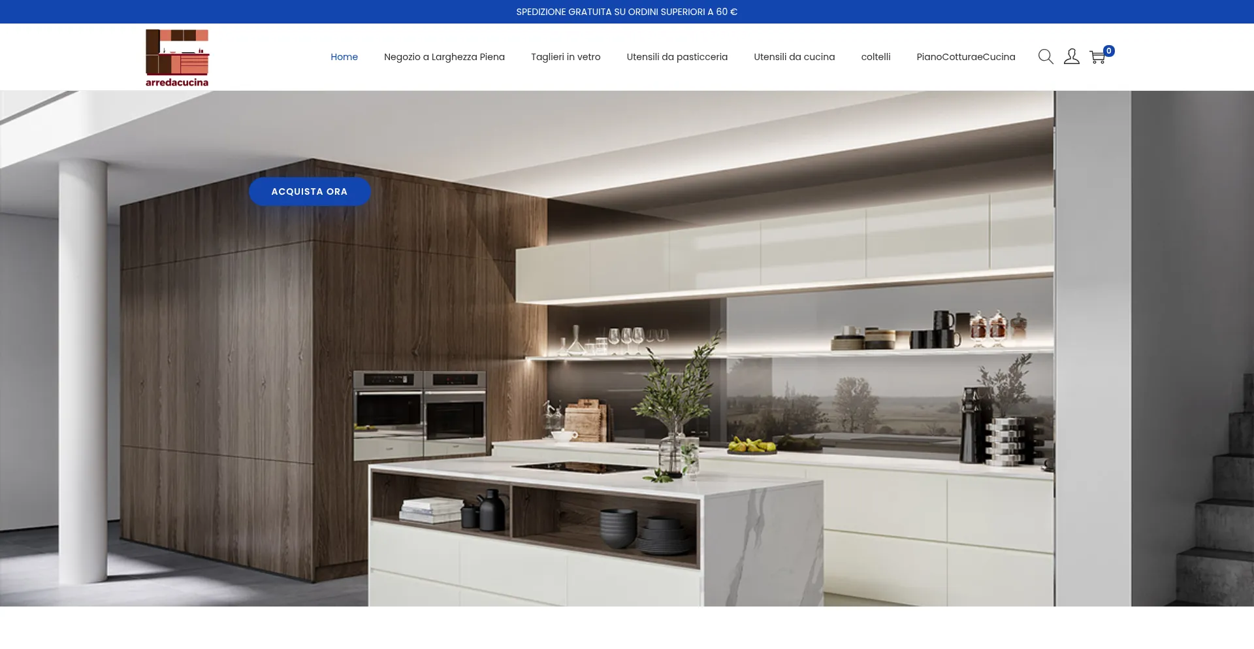Click the built-in ovens in hero image
The image size is (1254, 649).
(x=419, y=413)
